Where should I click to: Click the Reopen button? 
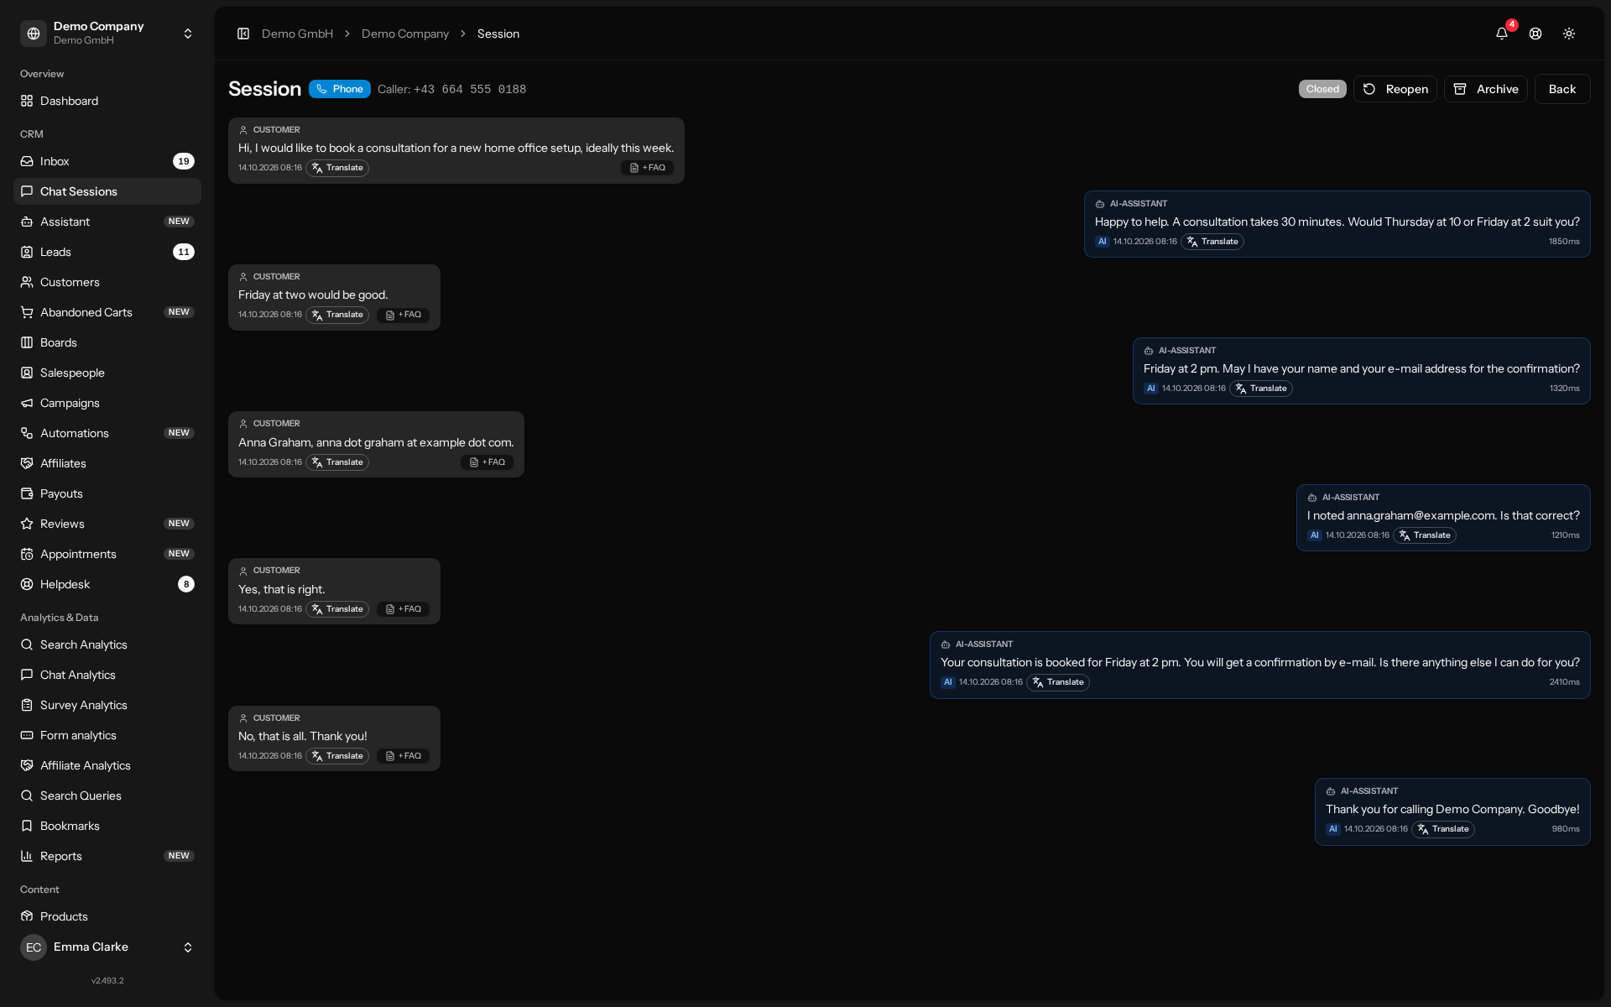[x=1395, y=89]
